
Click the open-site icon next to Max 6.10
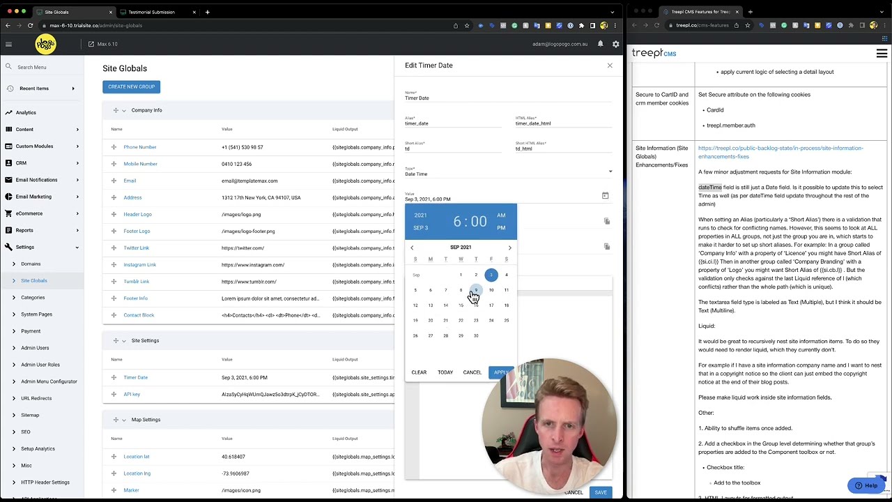(91, 44)
